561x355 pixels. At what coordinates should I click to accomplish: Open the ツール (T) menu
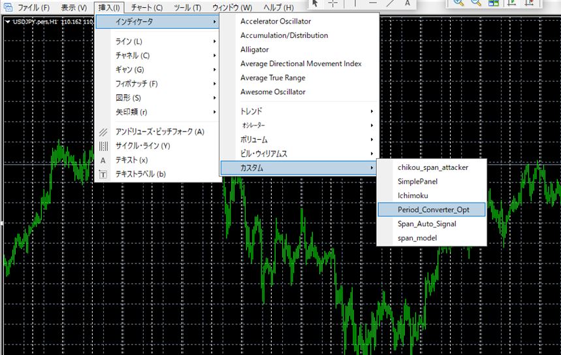click(187, 8)
